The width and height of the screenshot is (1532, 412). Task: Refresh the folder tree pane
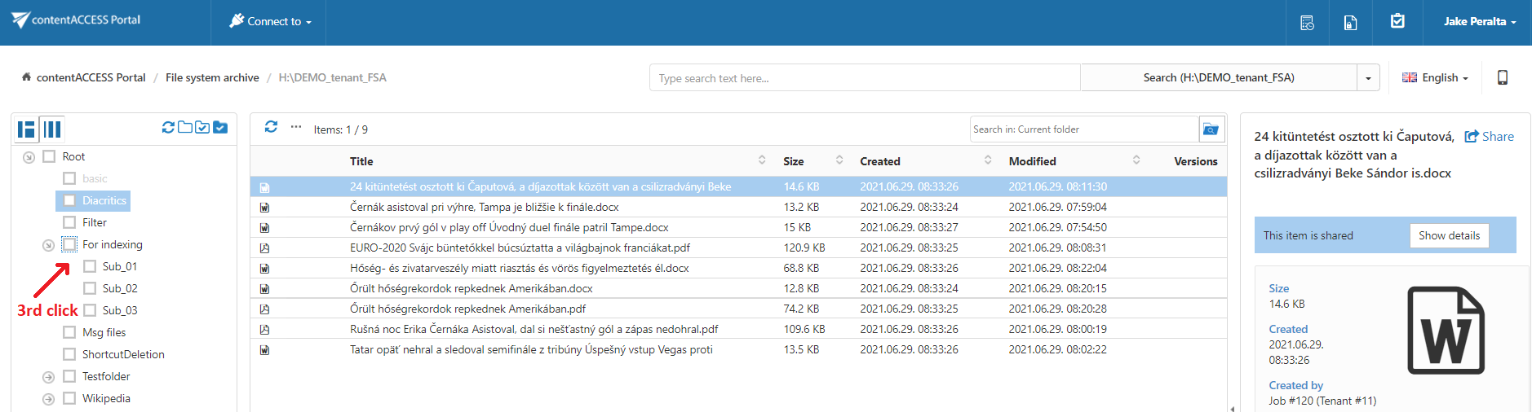(168, 127)
